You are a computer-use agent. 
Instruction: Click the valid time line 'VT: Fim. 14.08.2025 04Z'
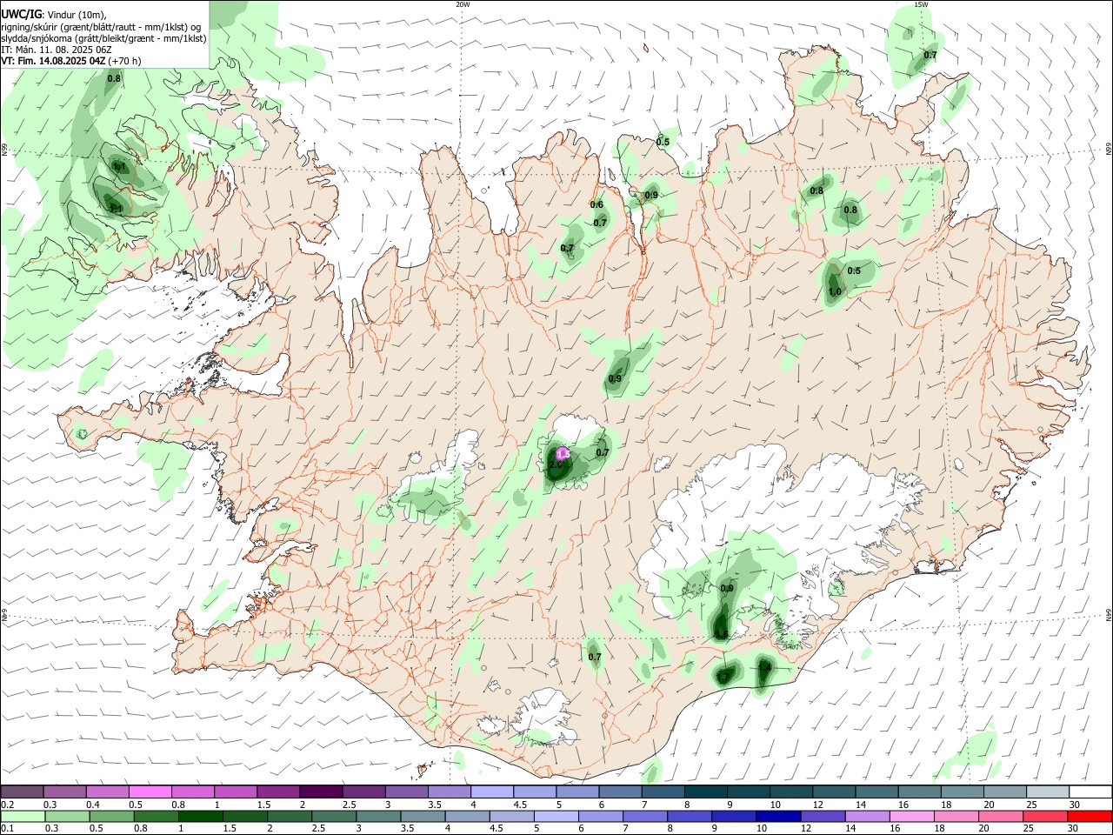click(52, 61)
